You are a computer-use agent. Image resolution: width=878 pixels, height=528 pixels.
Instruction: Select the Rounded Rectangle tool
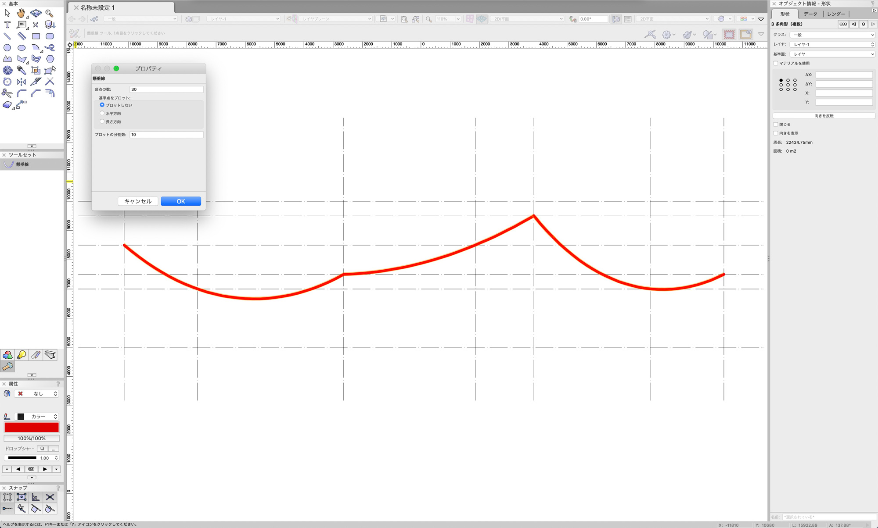coord(50,36)
